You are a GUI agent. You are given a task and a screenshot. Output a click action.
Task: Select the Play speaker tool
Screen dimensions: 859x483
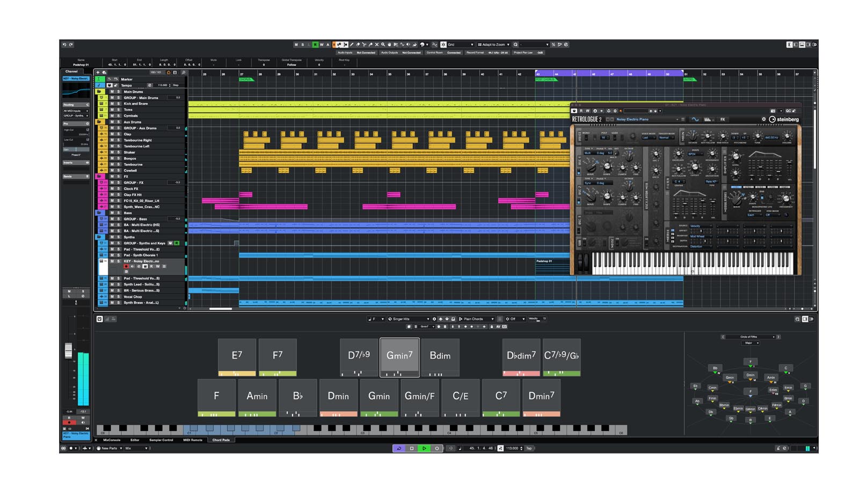click(x=408, y=45)
